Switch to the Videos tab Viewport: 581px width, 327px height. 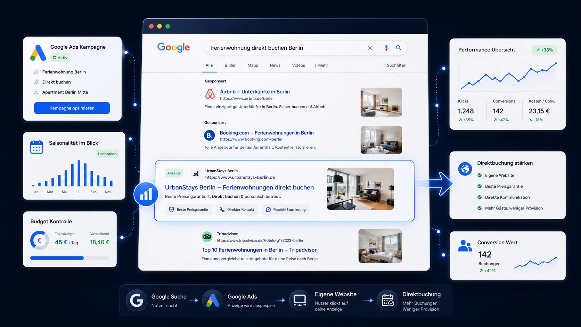point(298,65)
